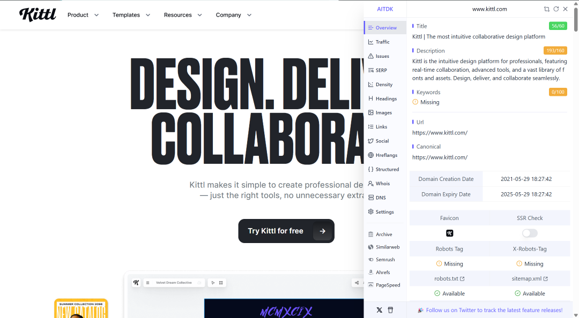Toggle the SSR Check switch
The height and width of the screenshot is (318, 579).
tap(530, 233)
